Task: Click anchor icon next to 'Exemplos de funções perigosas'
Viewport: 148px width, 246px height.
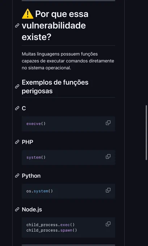Action: click(x=17, y=86)
